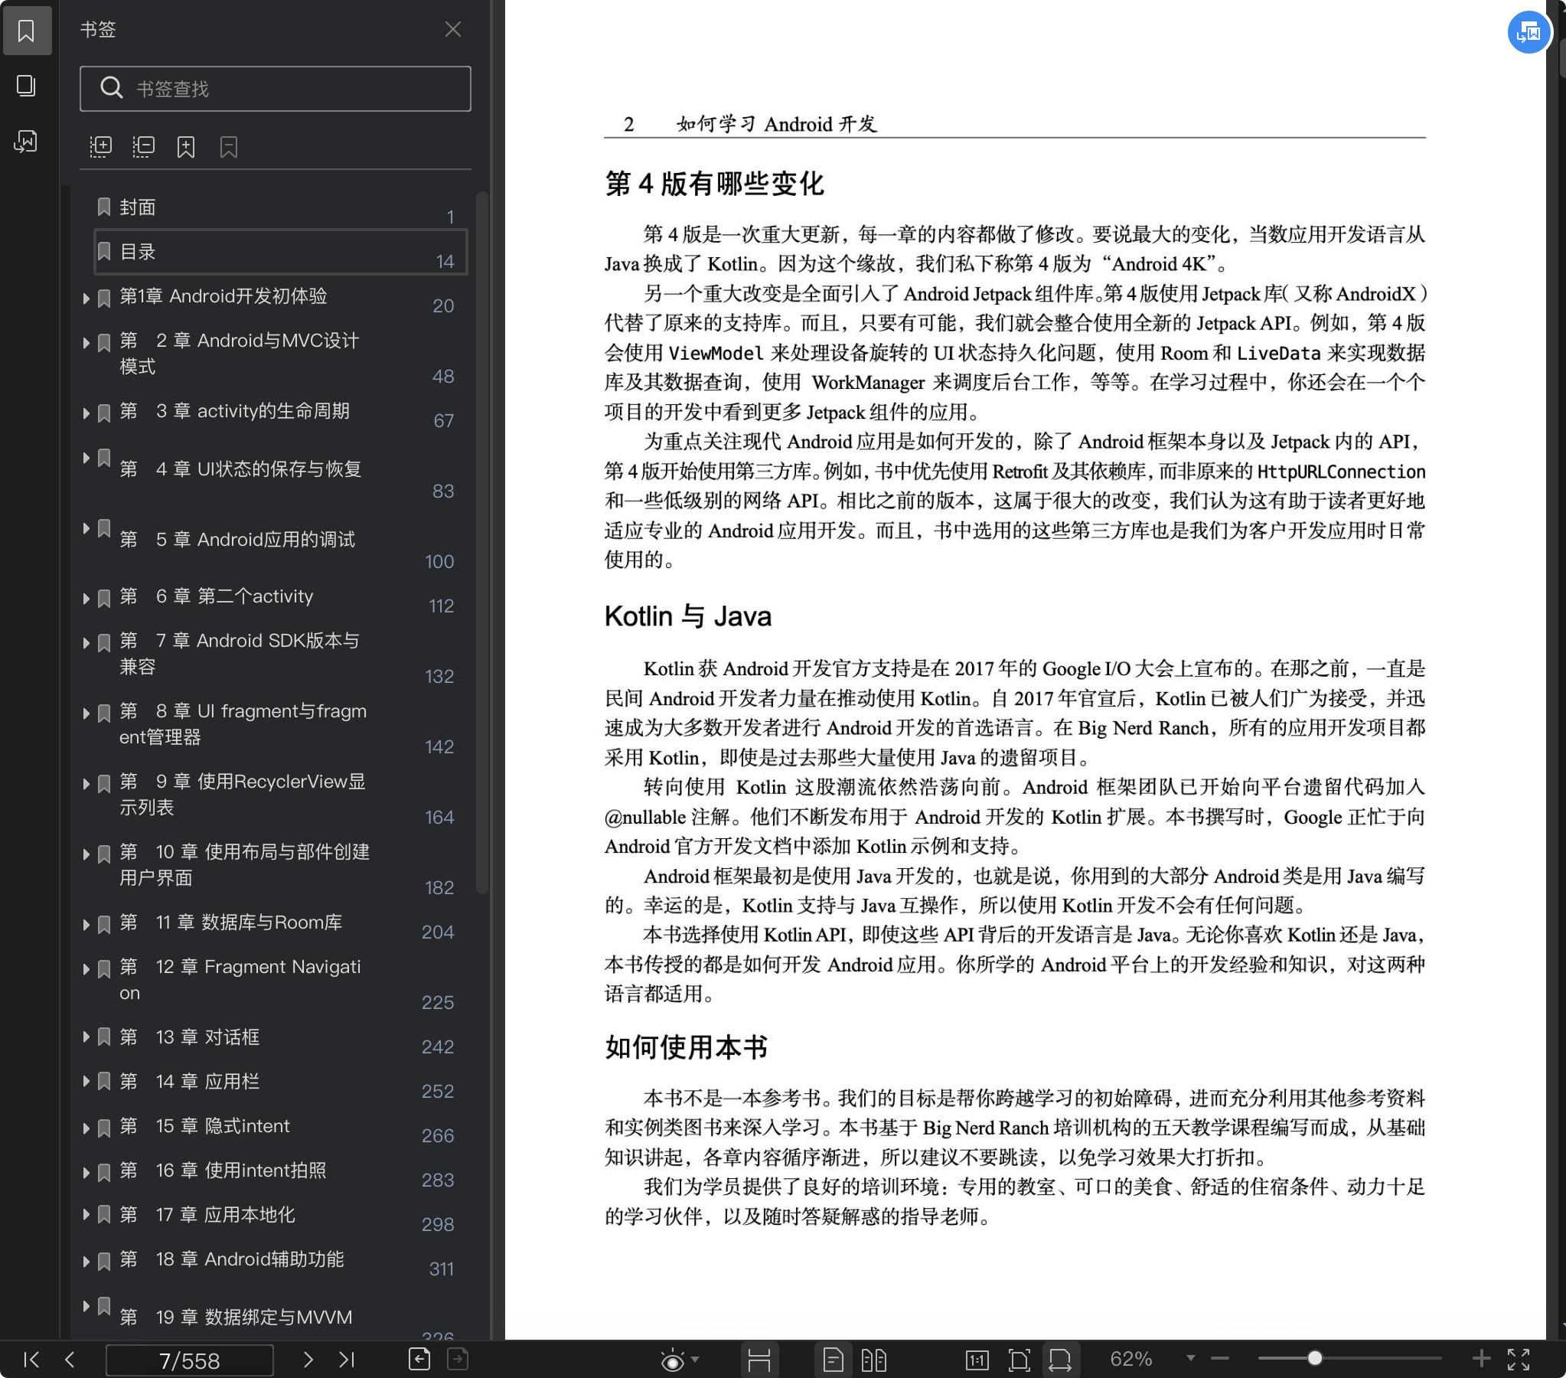Jump to 第13章 对话框
Screen dimensions: 1566x1378
[x=189, y=1037]
